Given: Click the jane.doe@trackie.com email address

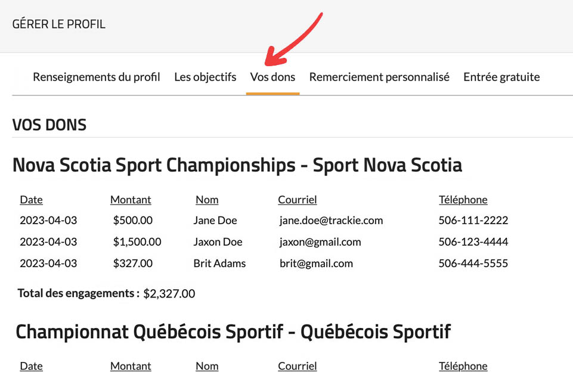Looking at the screenshot, I should tap(331, 221).
